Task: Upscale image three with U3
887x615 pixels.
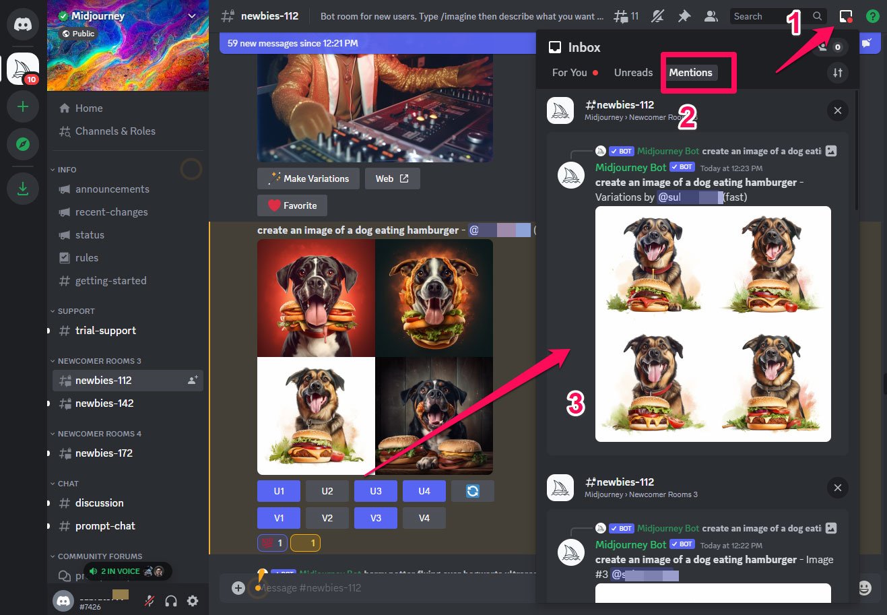Action: [x=376, y=491]
